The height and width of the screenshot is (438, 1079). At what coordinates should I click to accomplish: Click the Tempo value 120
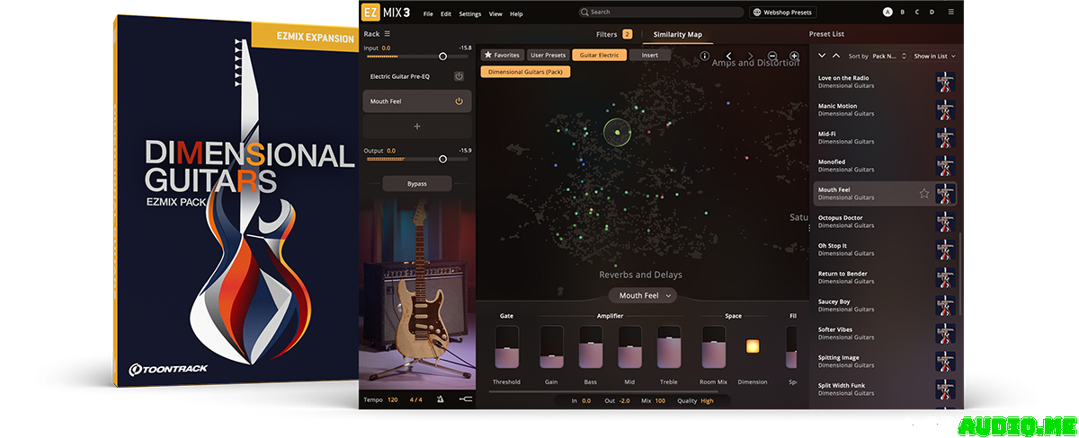click(393, 399)
